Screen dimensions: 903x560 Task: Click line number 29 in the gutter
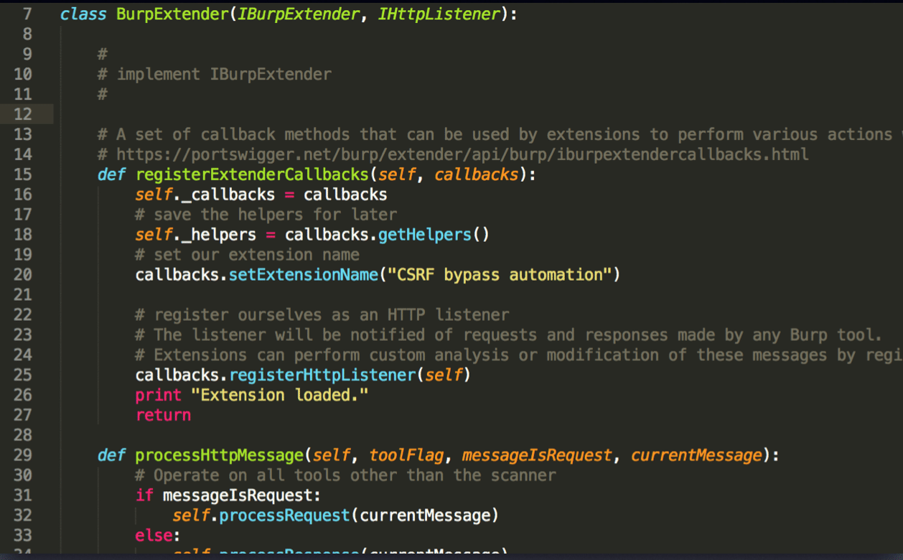click(23, 455)
